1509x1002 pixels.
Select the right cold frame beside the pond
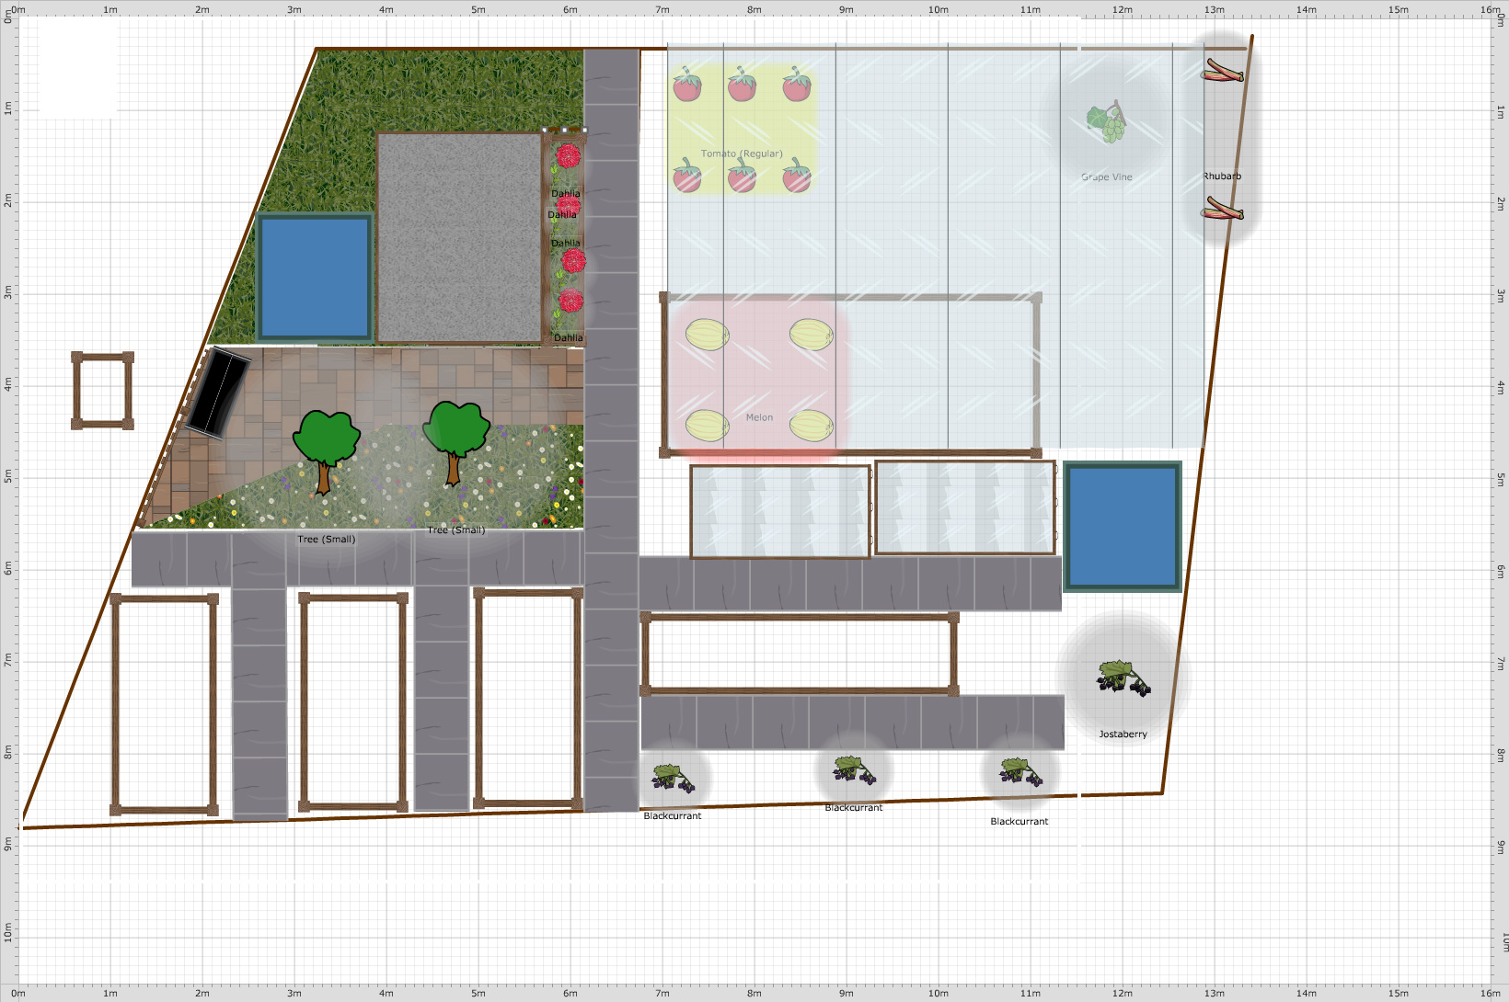click(965, 507)
